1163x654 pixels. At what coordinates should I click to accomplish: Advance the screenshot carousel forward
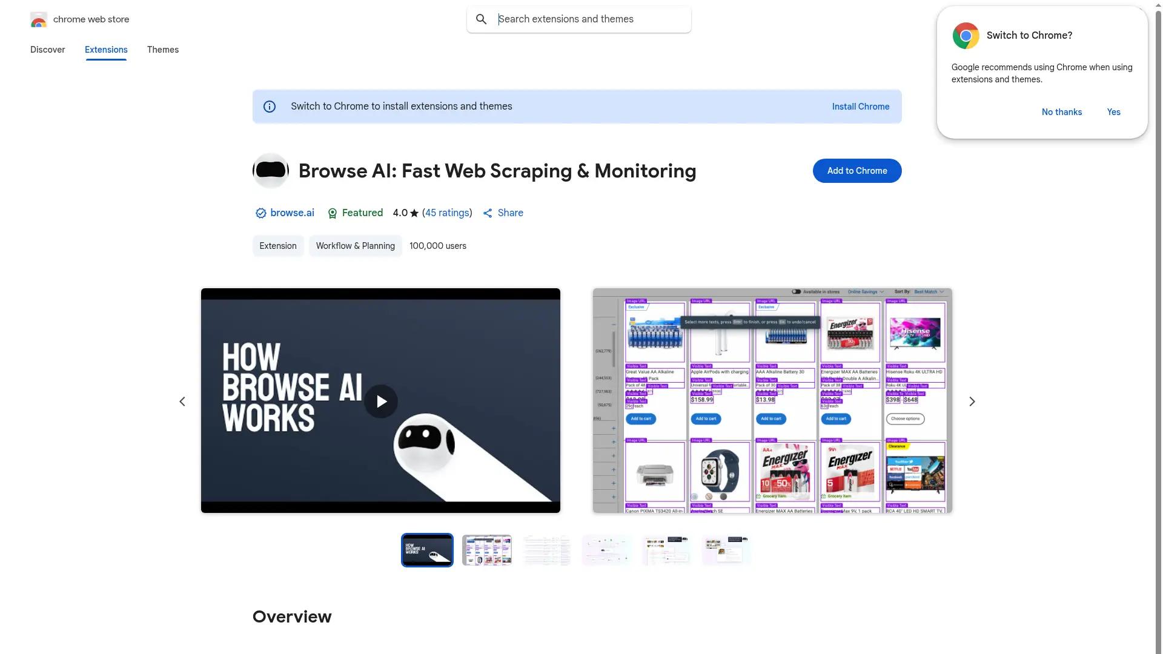972,401
